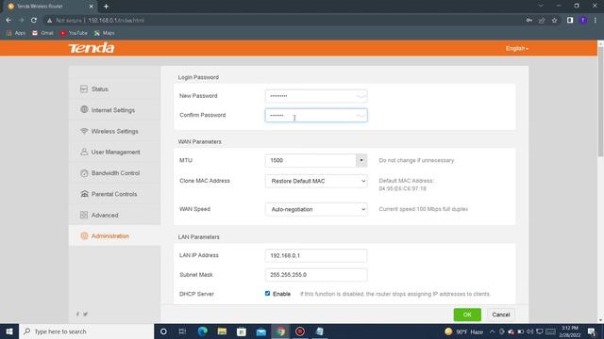
Task: Open the Maps bookmark
Action: [x=105, y=33]
